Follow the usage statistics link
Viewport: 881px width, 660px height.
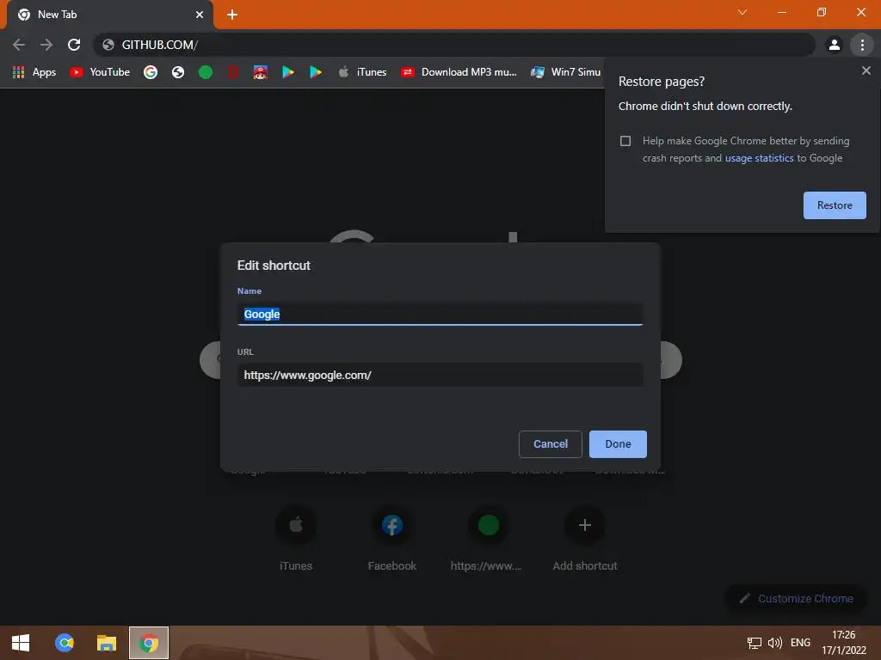[759, 158]
